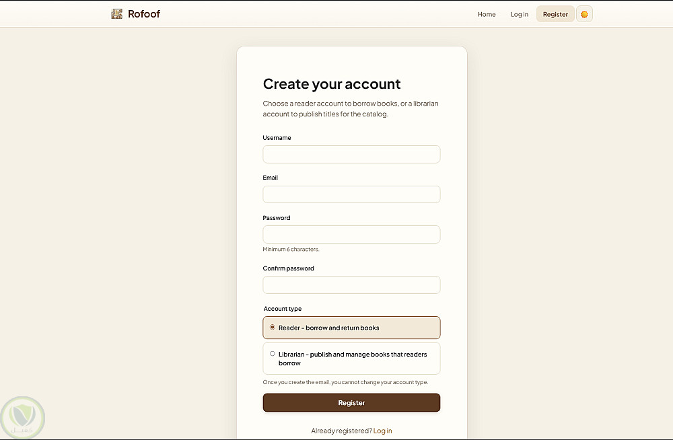
Task: Open Log in from top navigation
Action: coord(520,14)
